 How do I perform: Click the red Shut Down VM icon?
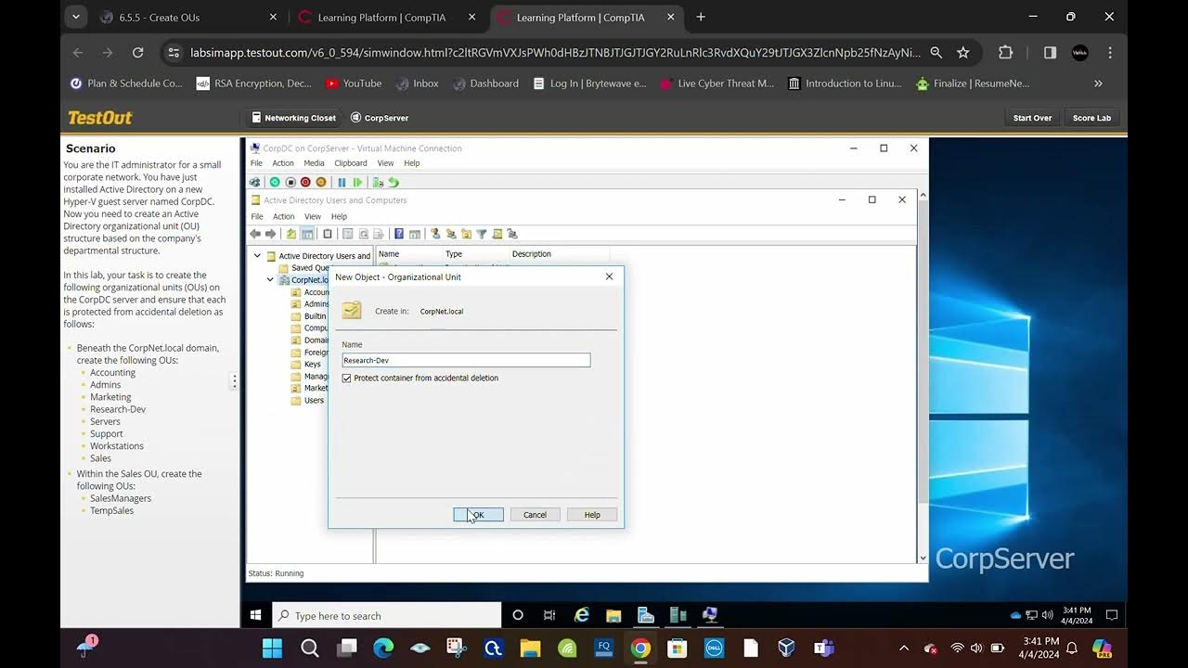[x=305, y=182]
